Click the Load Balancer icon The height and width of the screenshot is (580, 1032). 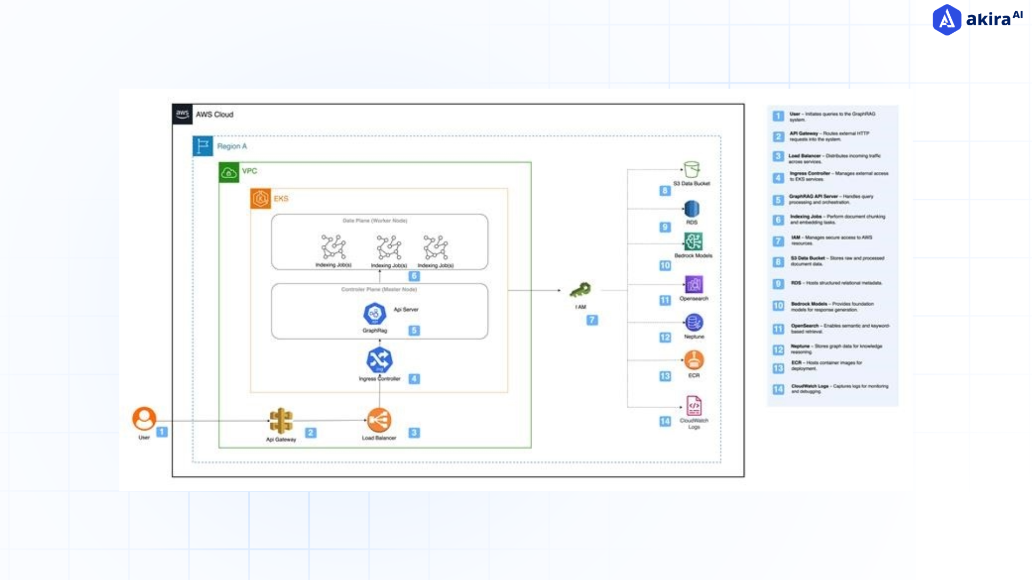[x=379, y=421]
